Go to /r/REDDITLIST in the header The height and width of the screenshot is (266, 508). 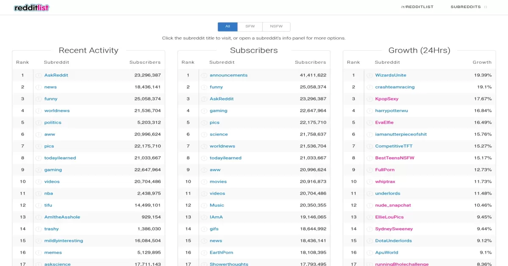(x=417, y=7)
